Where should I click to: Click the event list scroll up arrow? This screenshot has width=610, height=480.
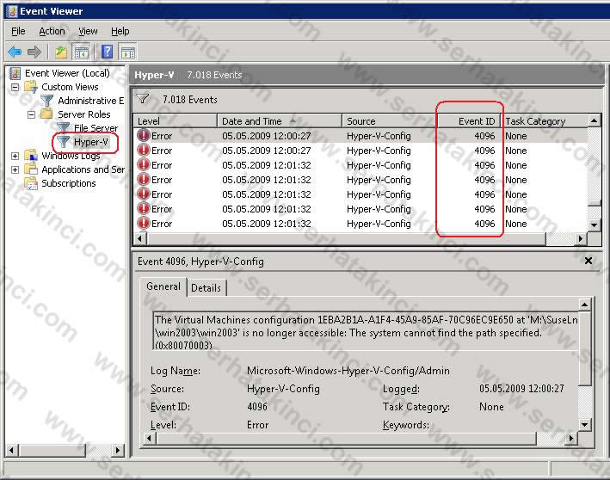point(594,121)
